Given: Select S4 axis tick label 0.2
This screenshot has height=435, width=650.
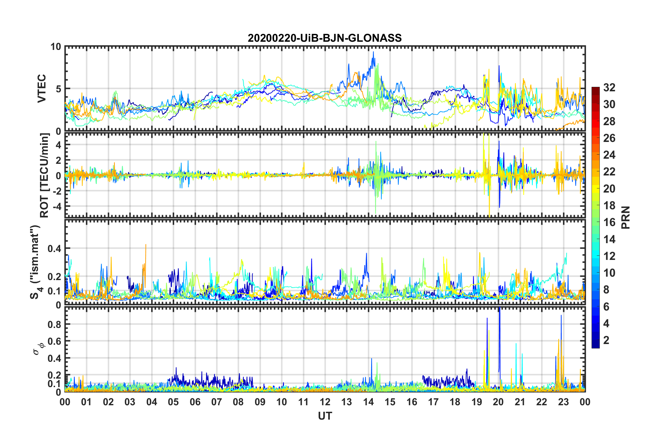Looking at the screenshot, I should coord(54,277).
